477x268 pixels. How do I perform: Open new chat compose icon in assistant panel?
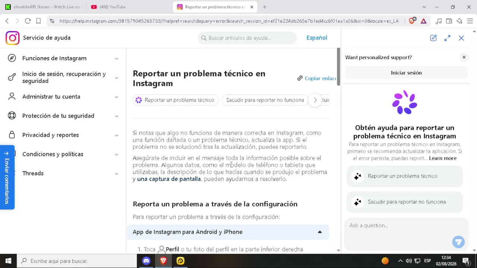[x=433, y=38]
